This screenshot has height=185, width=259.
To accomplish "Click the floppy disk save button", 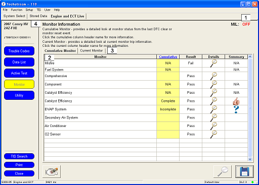I will point(244,171).
